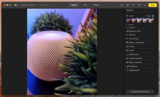The image size is (160, 97).
Task: Click the more options ellipsis icon
Action: pyautogui.click(x=127, y=5)
